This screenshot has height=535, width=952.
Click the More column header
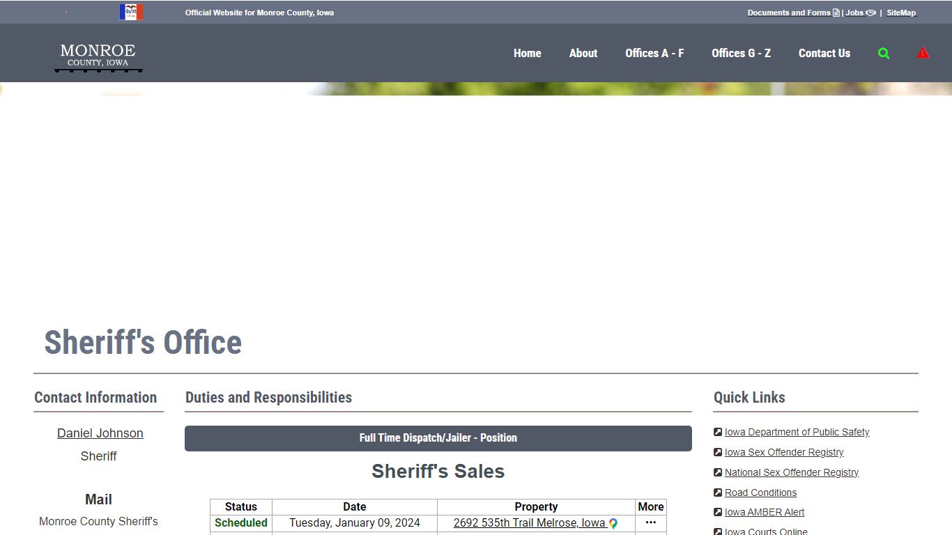pyautogui.click(x=651, y=507)
